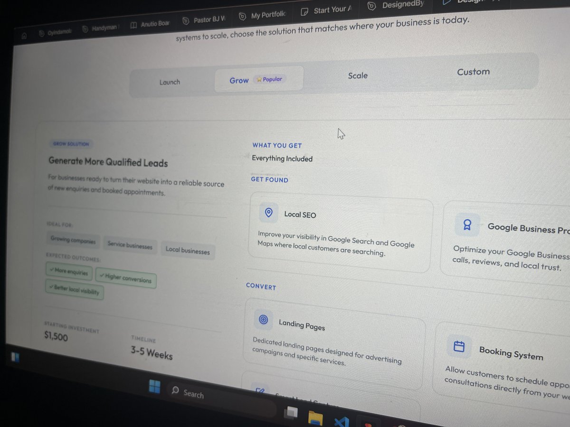
Task: Open Task View on the taskbar
Action: click(x=291, y=412)
